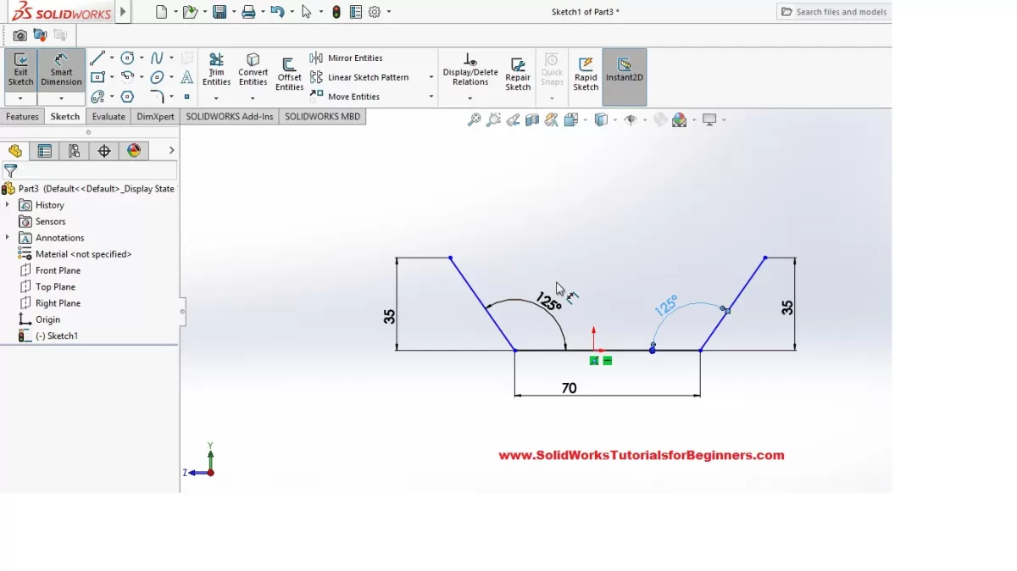This screenshot has height=571, width=1017.
Task: Expand the SOLIDWORKS menu arrow
Action: coord(124,12)
